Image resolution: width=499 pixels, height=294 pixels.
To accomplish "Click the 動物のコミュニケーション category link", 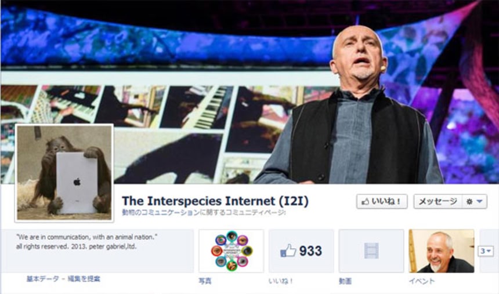I will coord(161,213).
